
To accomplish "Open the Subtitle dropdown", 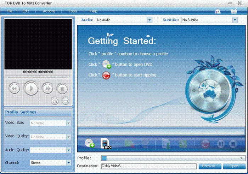I will point(235,20).
